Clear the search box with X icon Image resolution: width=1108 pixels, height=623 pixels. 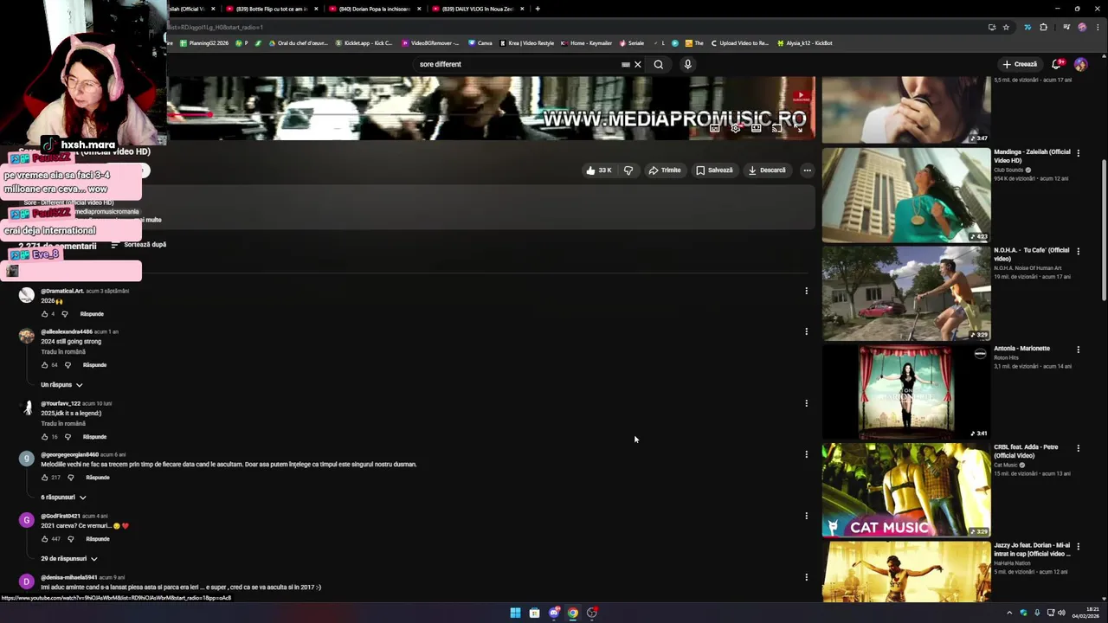[x=638, y=64]
